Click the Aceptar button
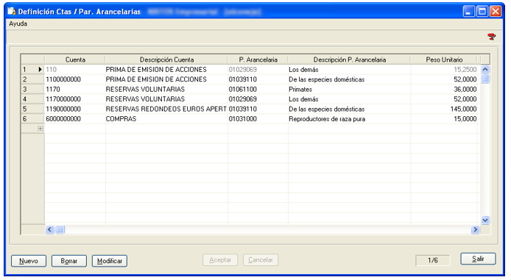 (220, 260)
